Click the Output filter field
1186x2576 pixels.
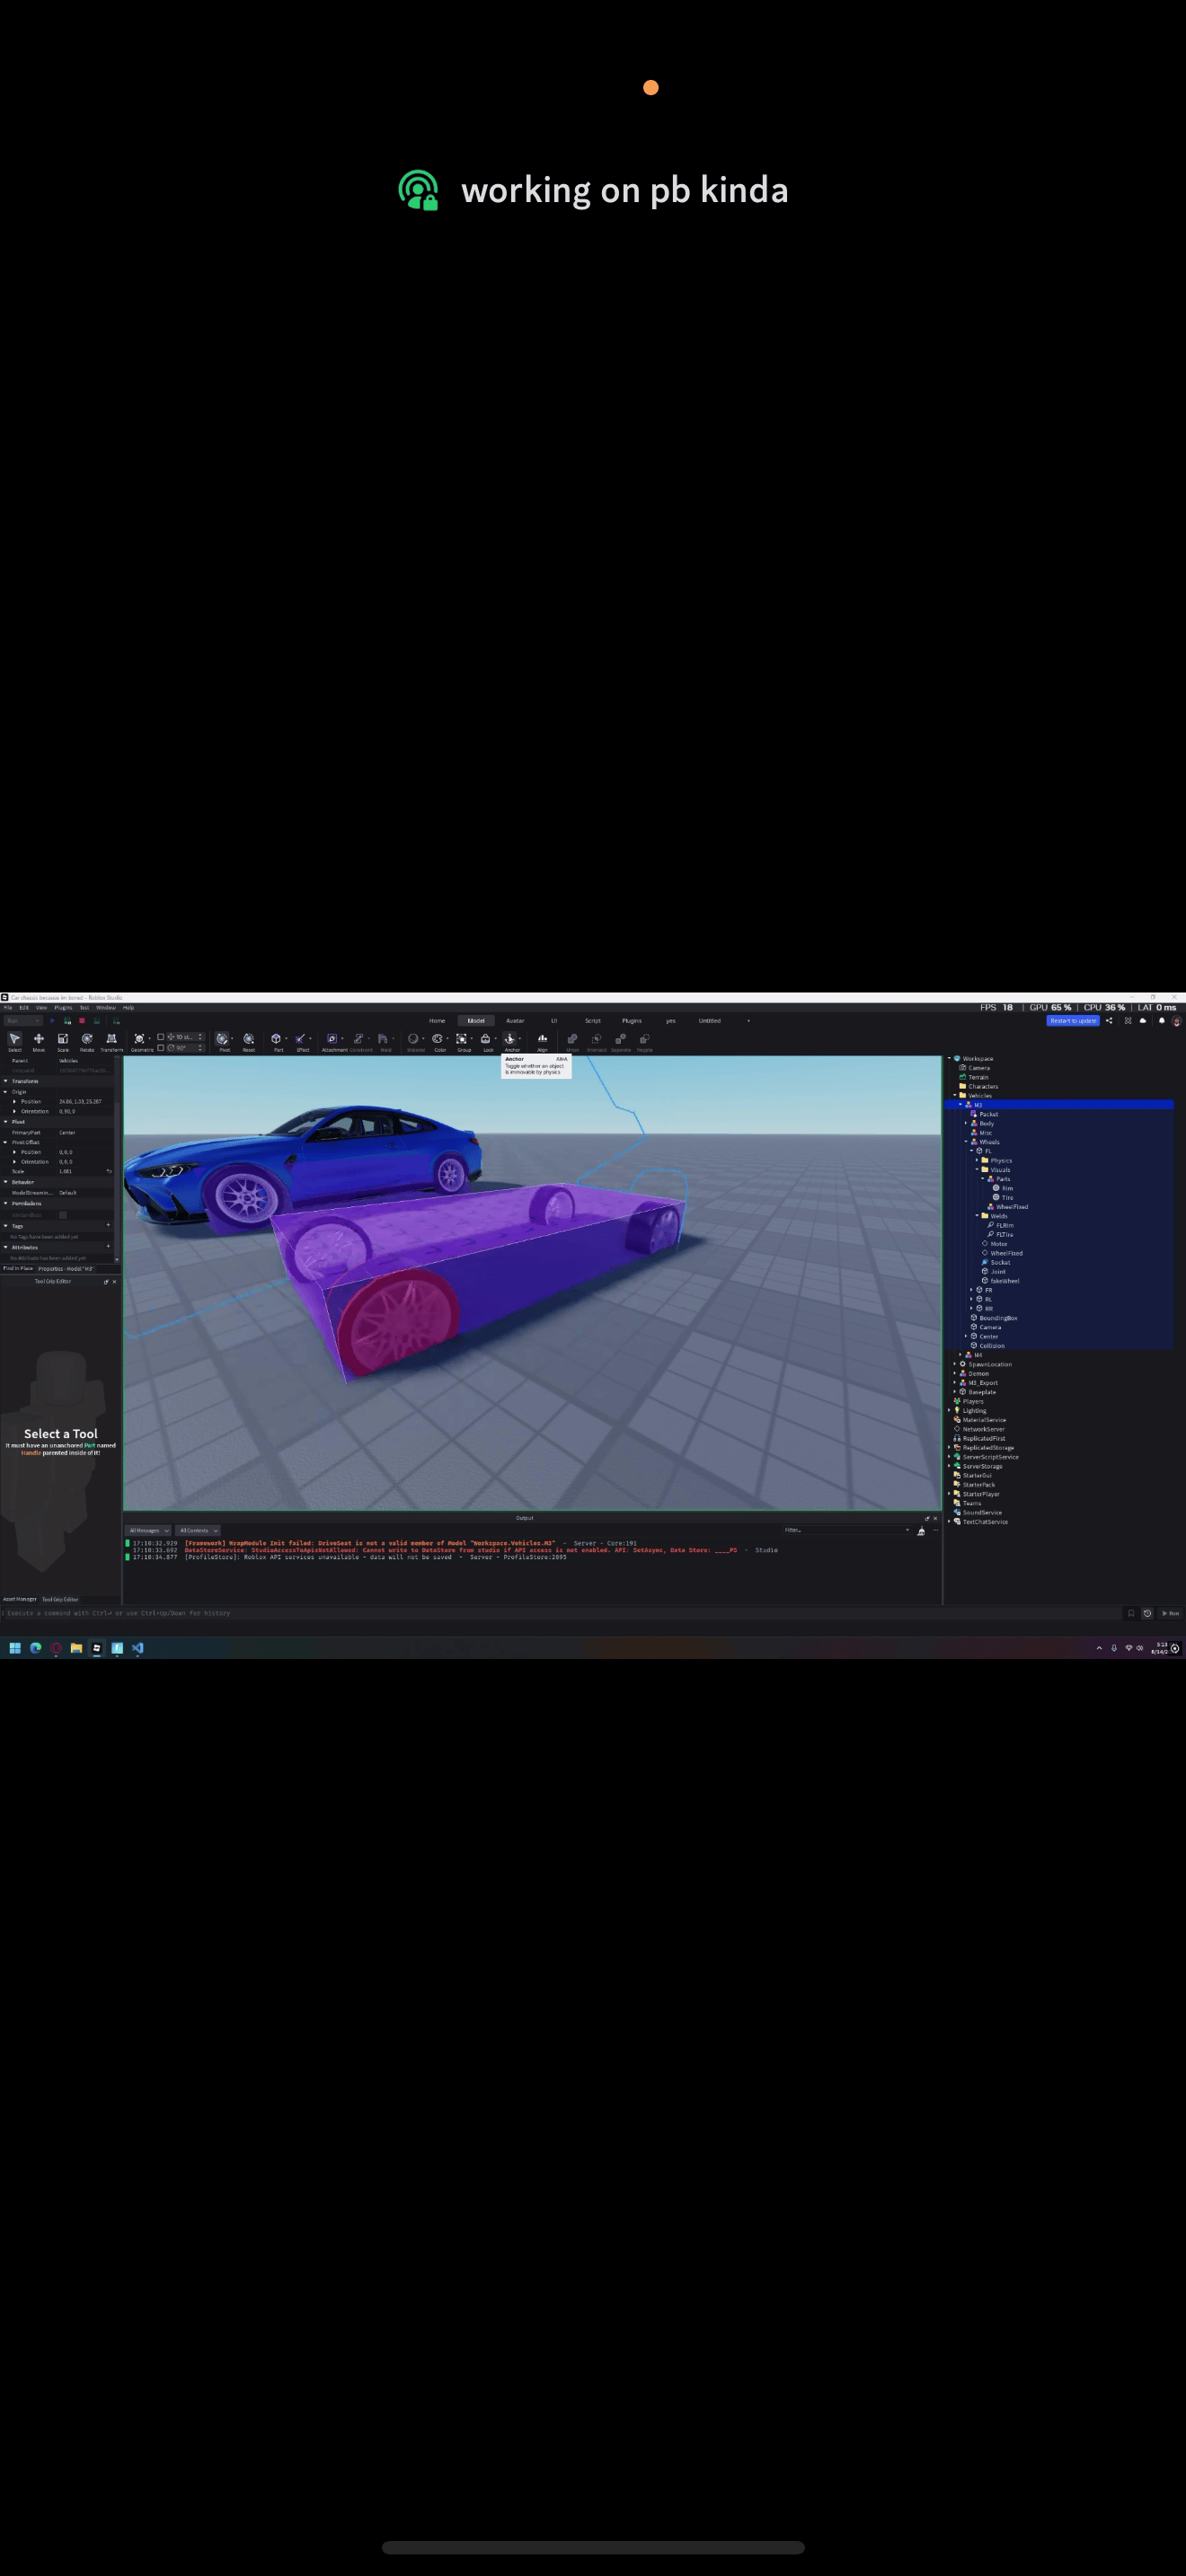click(847, 1531)
